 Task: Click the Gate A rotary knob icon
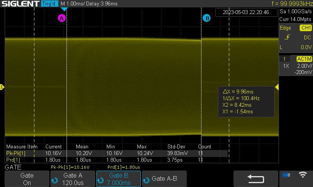(x=54, y=180)
